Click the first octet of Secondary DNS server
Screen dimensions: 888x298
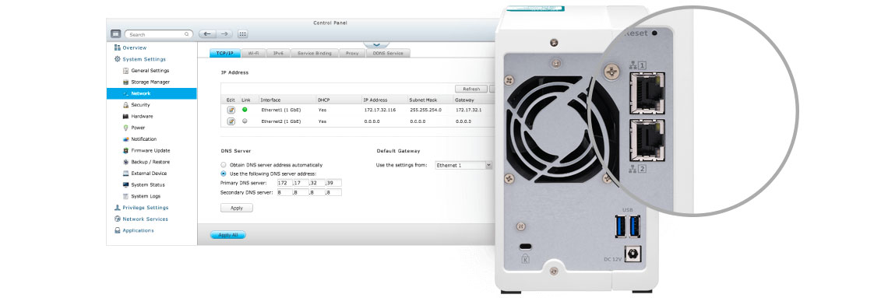[284, 193]
